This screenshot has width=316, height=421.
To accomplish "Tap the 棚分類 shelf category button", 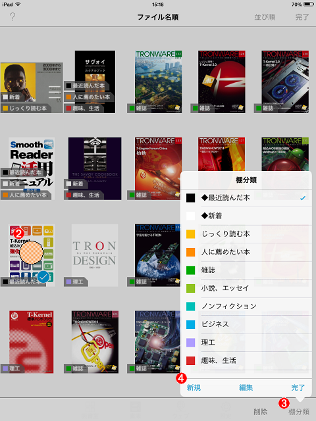I will click(299, 412).
